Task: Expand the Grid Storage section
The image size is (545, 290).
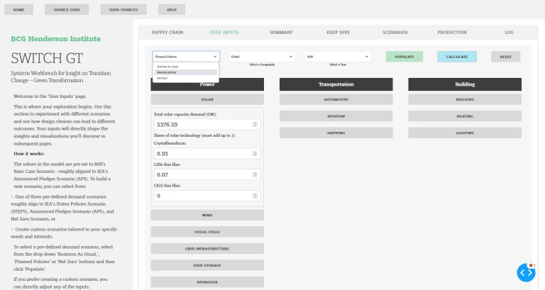Action: coord(207,266)
